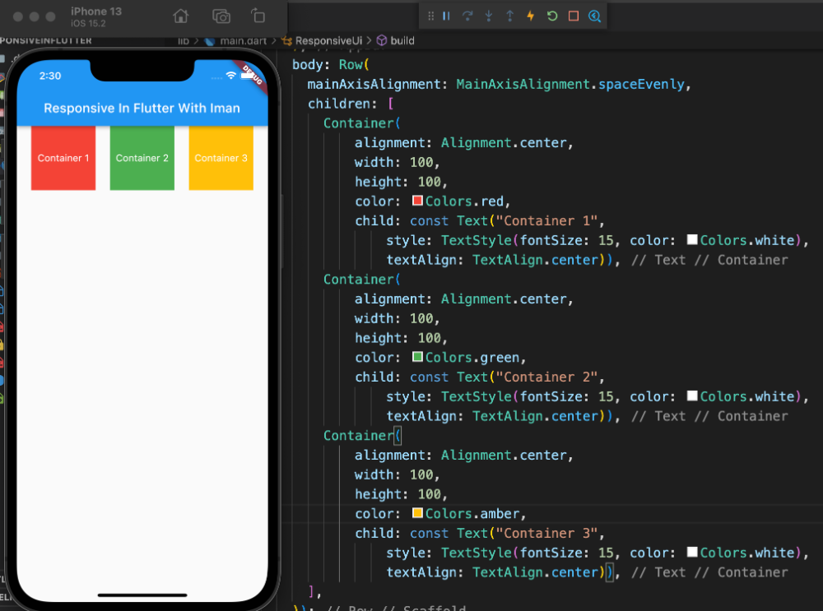The image size is (823, 611).
Task: Tap the red Container 1 box in simulator
Action: pos(63,158)
